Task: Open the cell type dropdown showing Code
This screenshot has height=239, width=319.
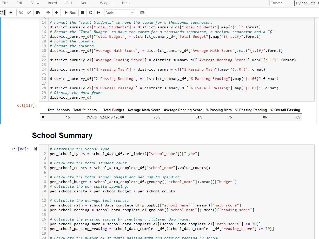Action: point(119,12)
